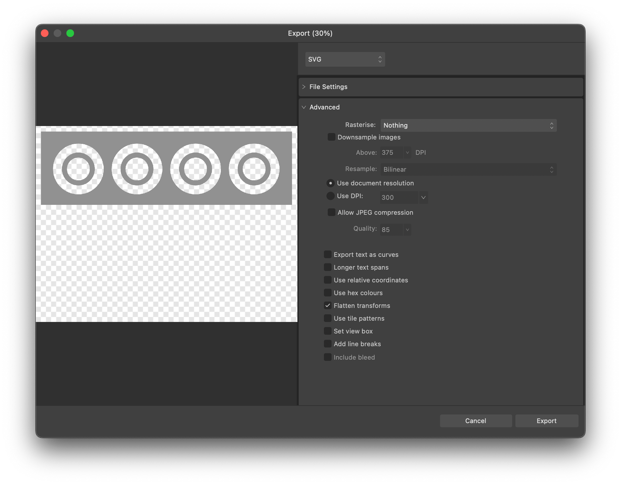Click the export preview thumbnail
621x485 pixels.
(167, 224)
